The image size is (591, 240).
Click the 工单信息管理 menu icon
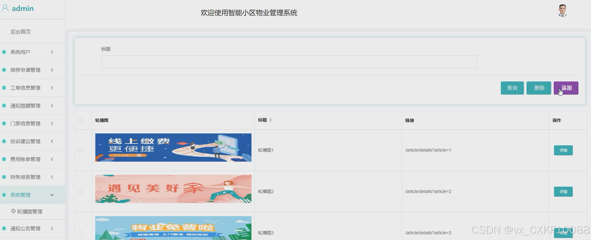pyautogui.click(x=4, y=88)
